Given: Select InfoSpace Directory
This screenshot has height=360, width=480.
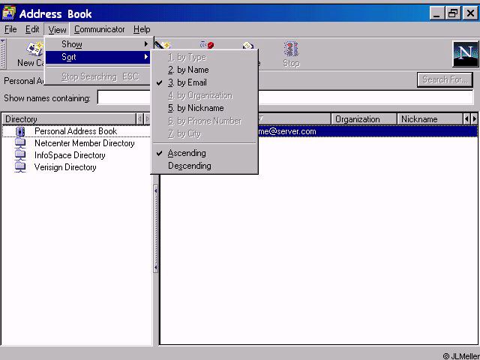Looking at the screenshot, I should coord(70,155).
